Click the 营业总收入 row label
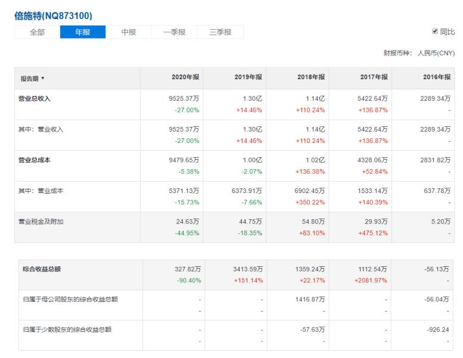The width and height of the screenshot is (463, 358). (34, 98)
